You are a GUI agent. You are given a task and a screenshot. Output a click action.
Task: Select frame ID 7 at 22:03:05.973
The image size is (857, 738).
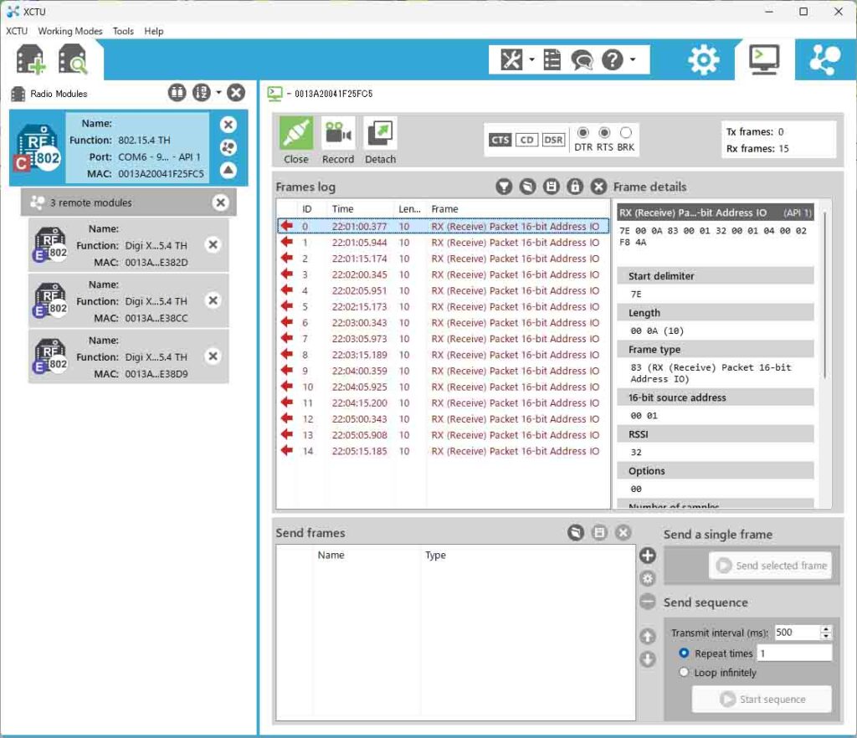(444, 339)
